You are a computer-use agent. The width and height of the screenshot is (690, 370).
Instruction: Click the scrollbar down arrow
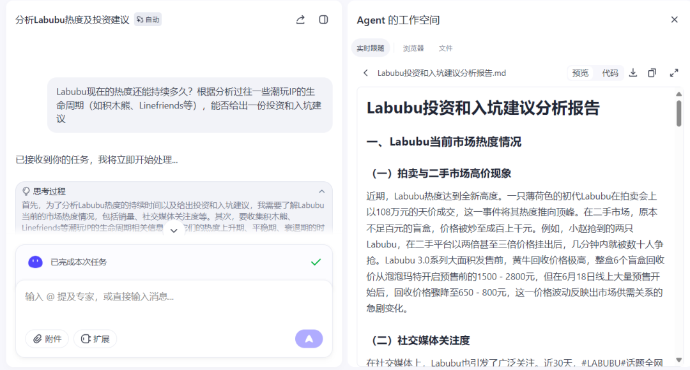679,360
